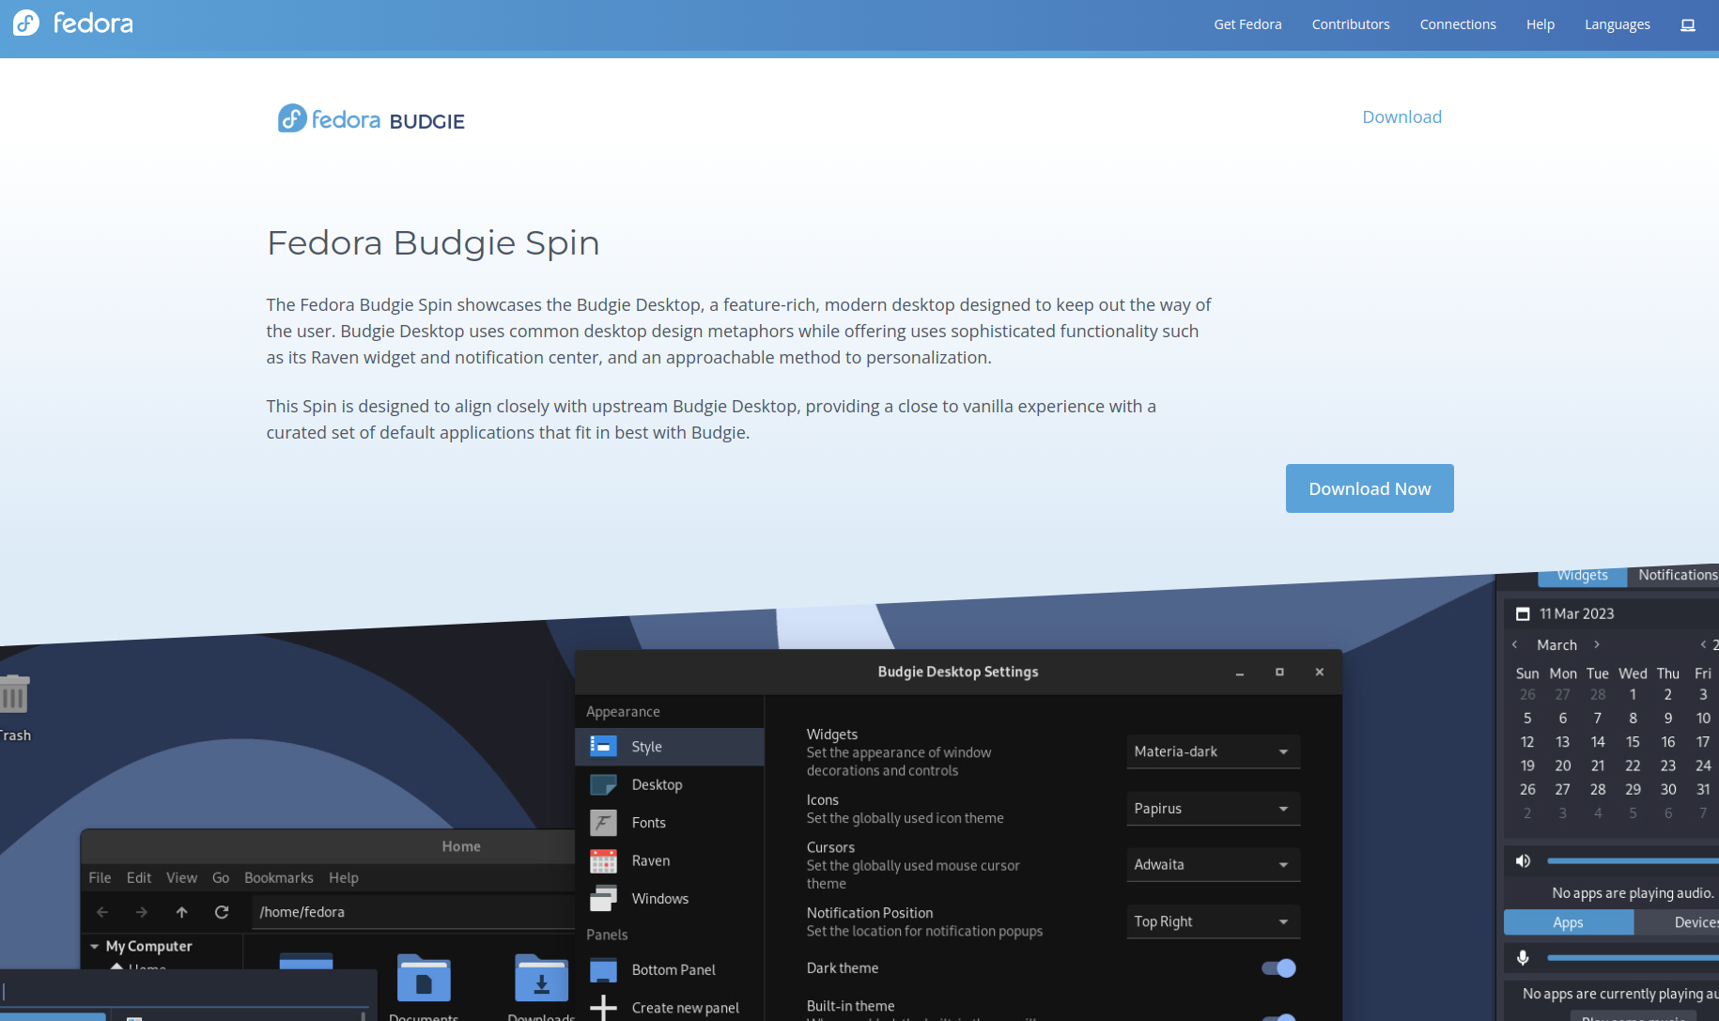Click the Fedora Budgie logo

(x=371, y=119)
